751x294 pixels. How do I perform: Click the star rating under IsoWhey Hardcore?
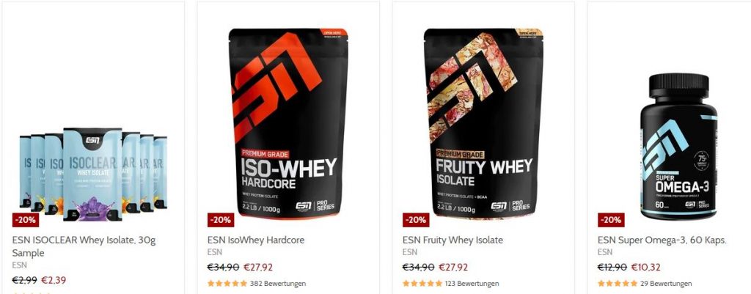coord(227,284)
